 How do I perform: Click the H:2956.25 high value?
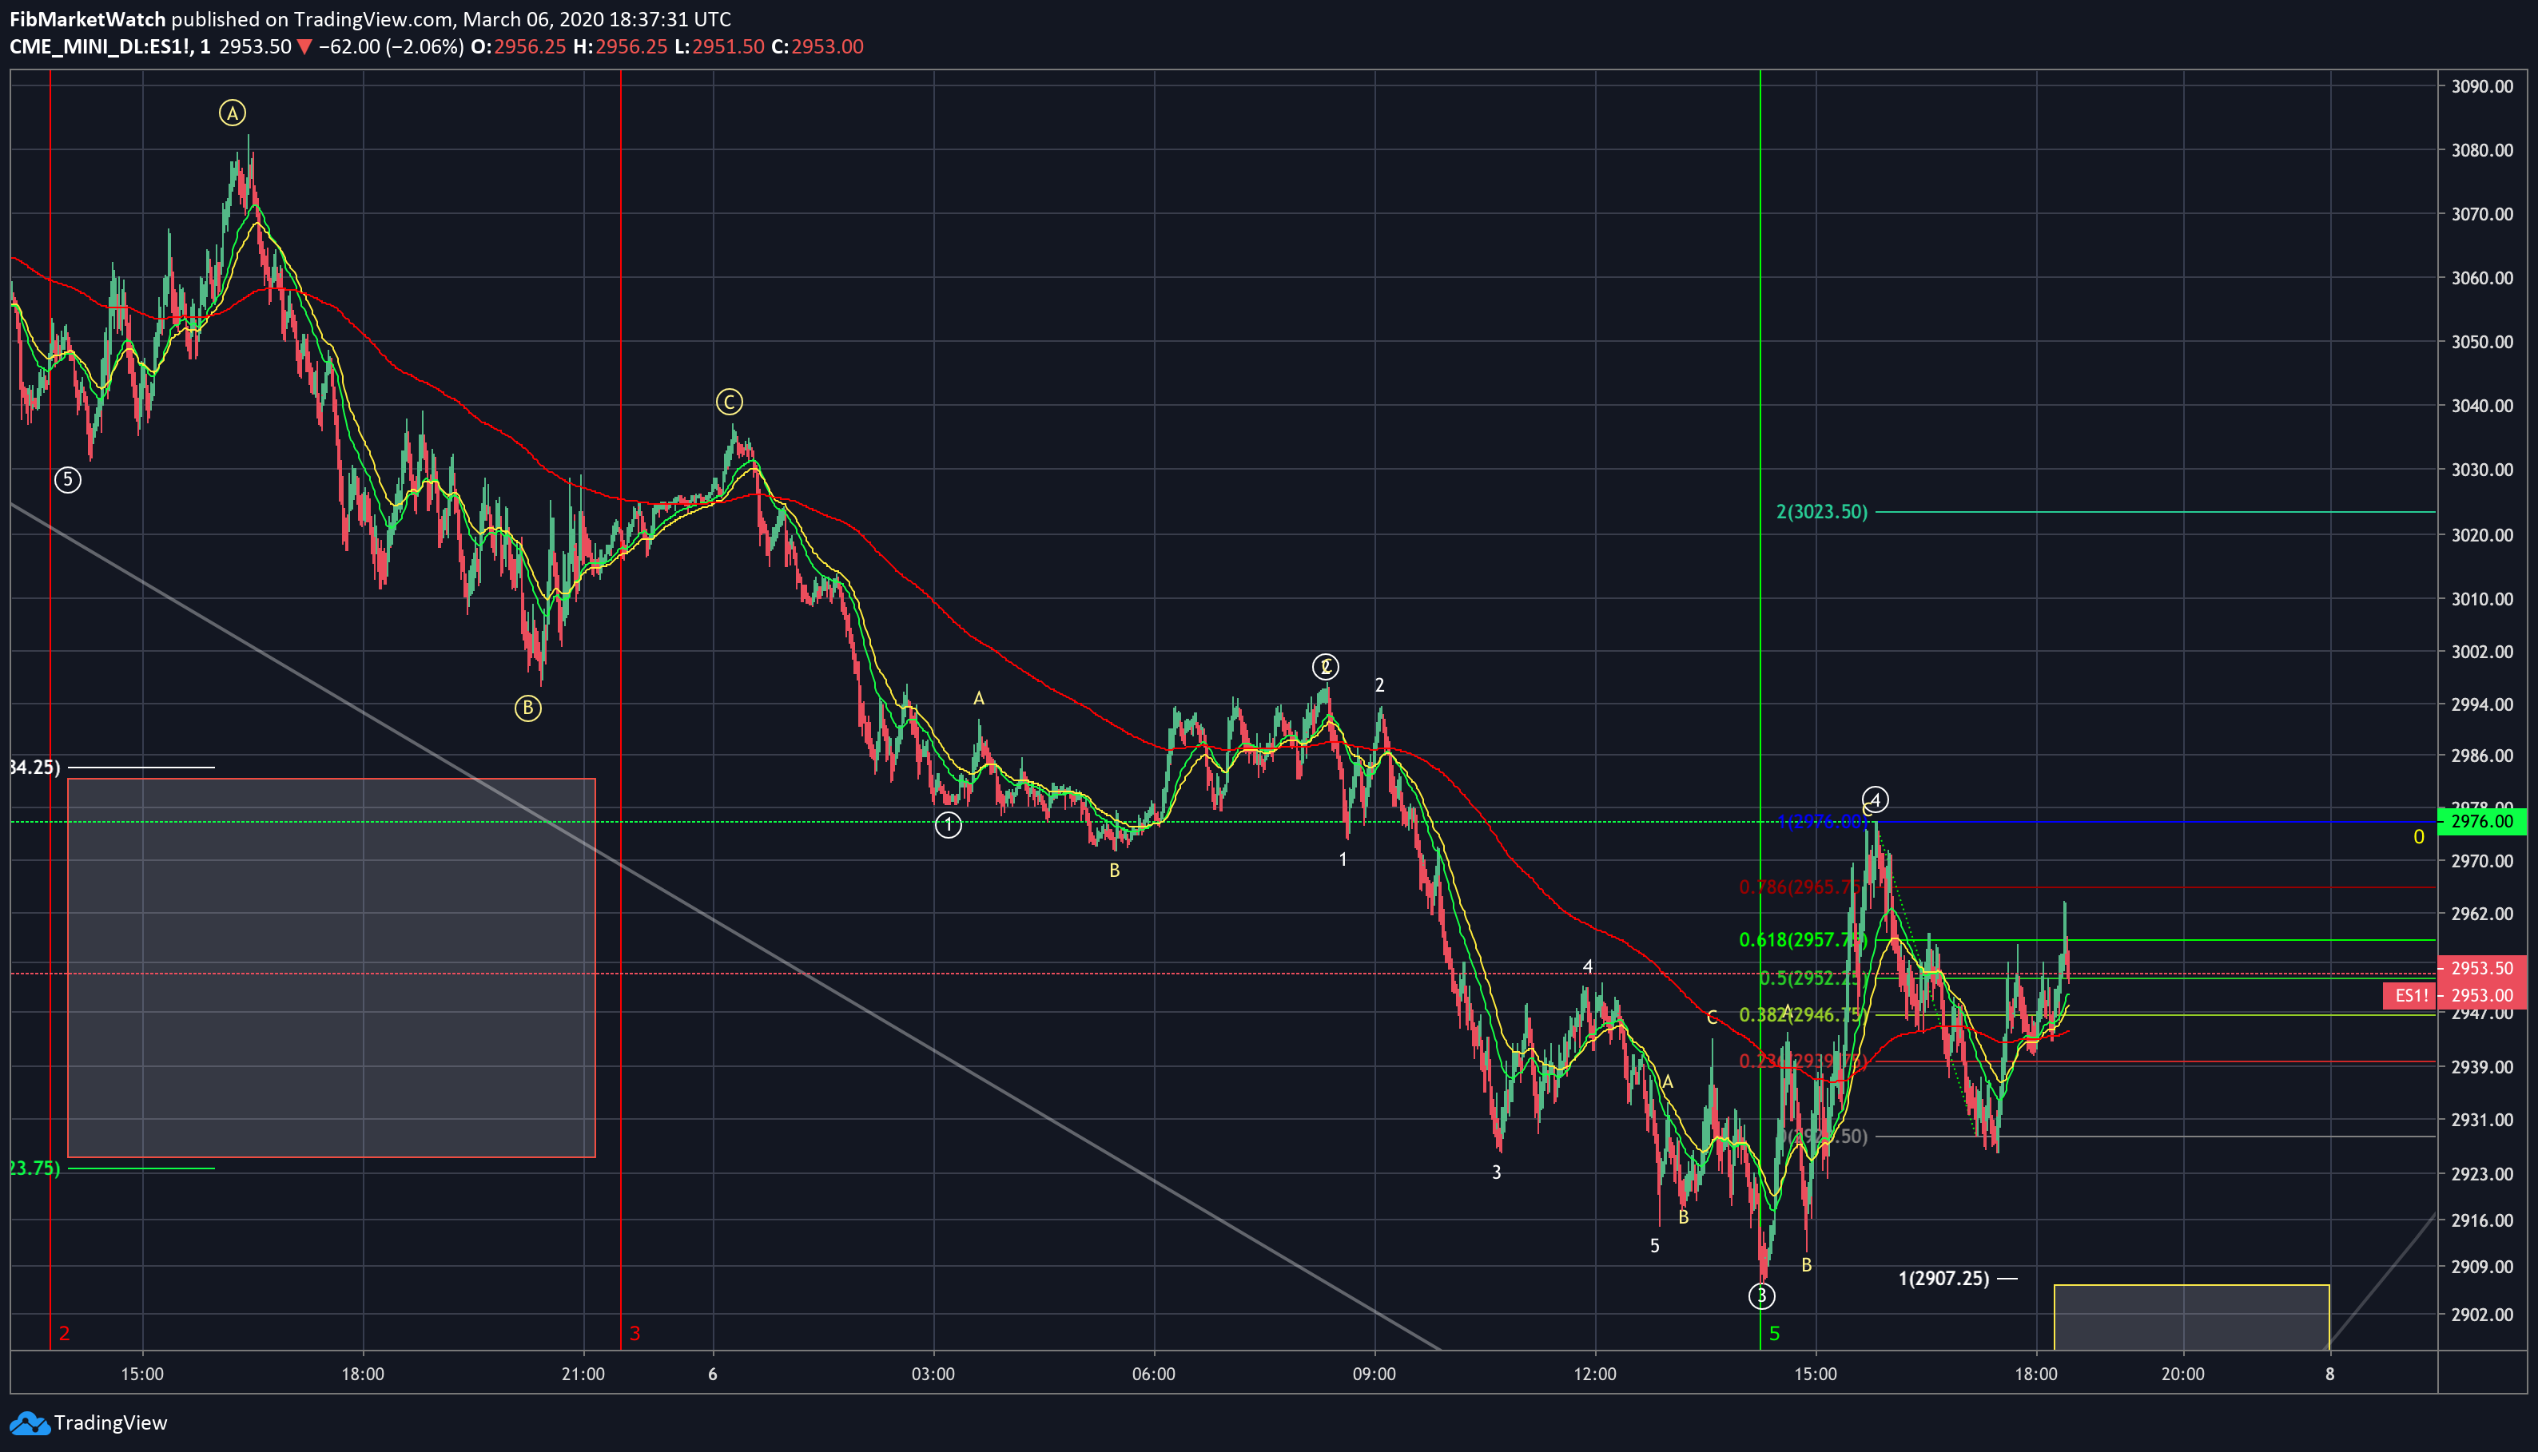tap(619, 47)
